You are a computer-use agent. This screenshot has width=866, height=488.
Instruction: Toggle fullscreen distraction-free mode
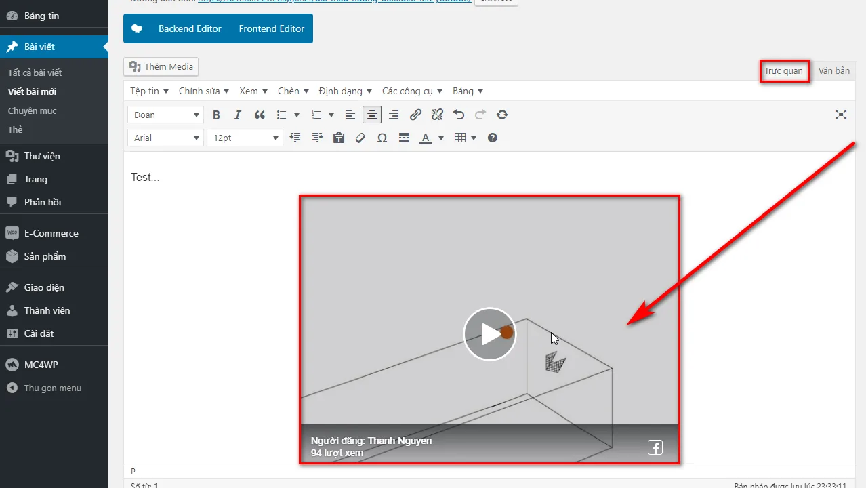coord(841,115)
